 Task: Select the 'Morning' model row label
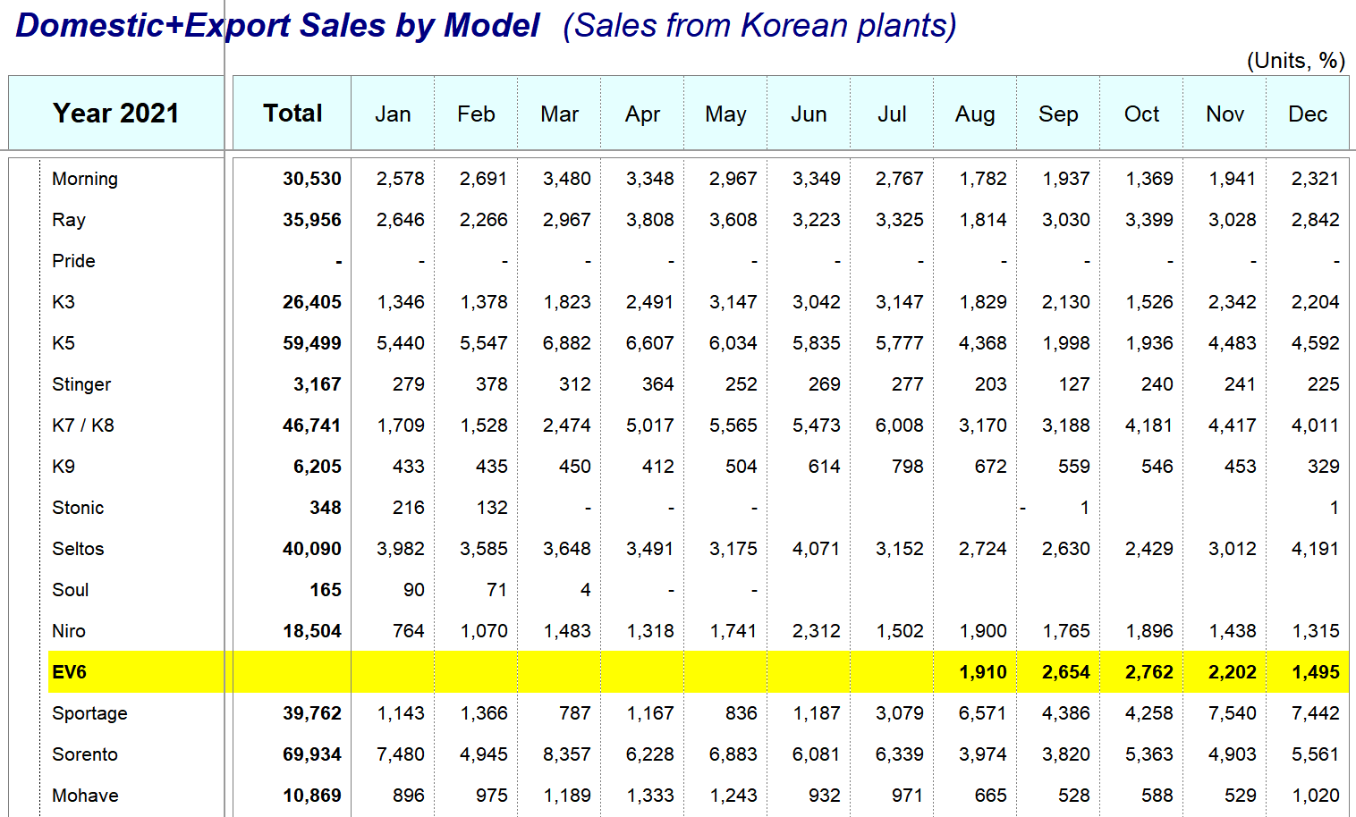(x=85, y=179)
